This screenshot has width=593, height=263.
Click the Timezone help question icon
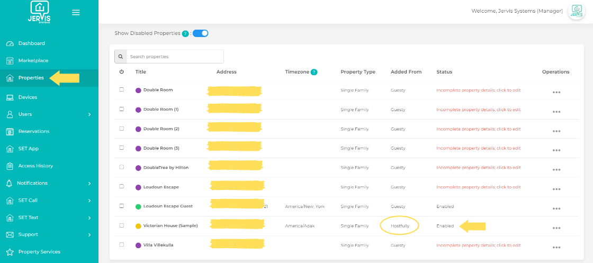[x=314, y=72]
